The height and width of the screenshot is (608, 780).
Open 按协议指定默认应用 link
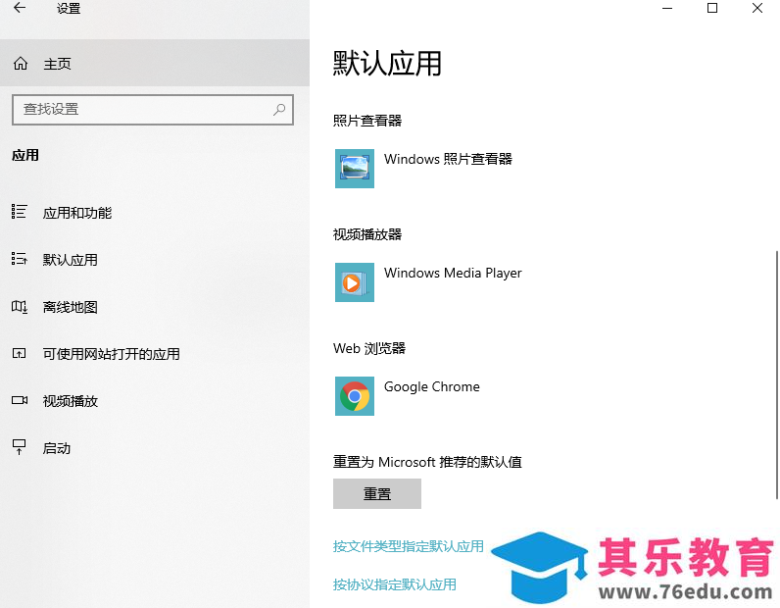[x=395, y=584]
